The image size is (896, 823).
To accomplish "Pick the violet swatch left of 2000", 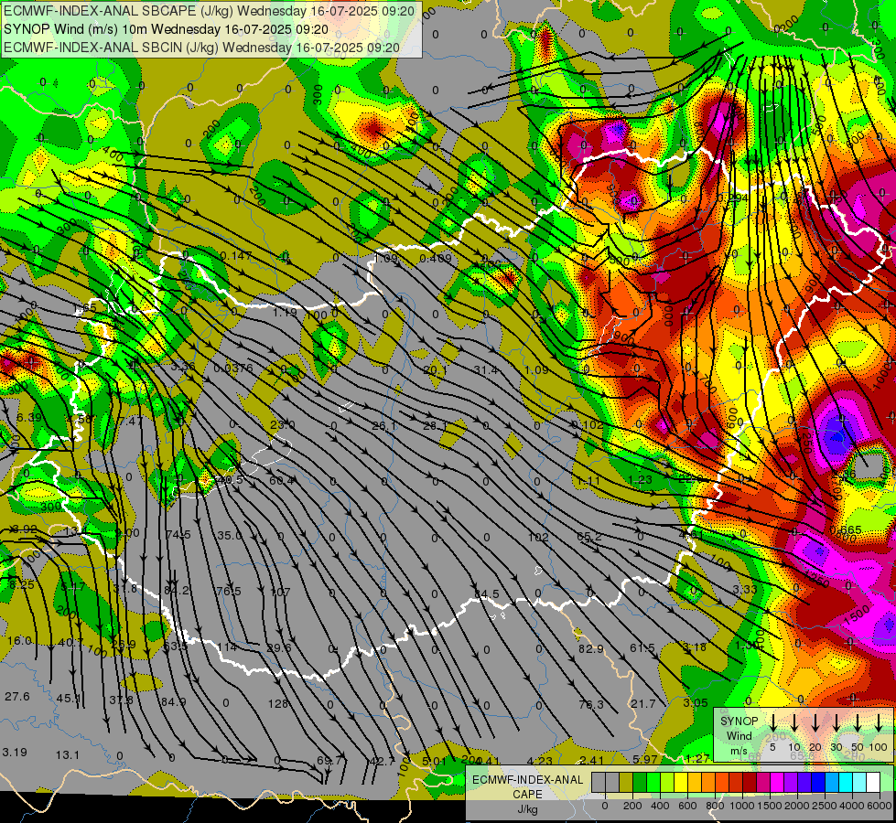I will (x=790, y=782).
